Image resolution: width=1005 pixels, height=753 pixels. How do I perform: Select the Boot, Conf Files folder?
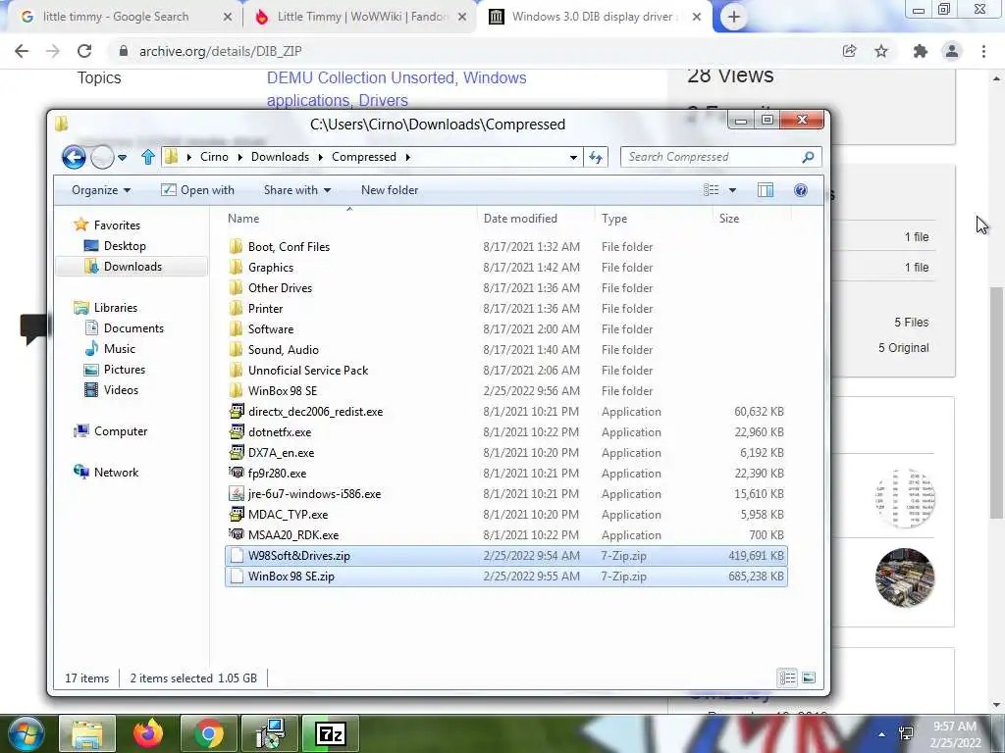[506, 246]
